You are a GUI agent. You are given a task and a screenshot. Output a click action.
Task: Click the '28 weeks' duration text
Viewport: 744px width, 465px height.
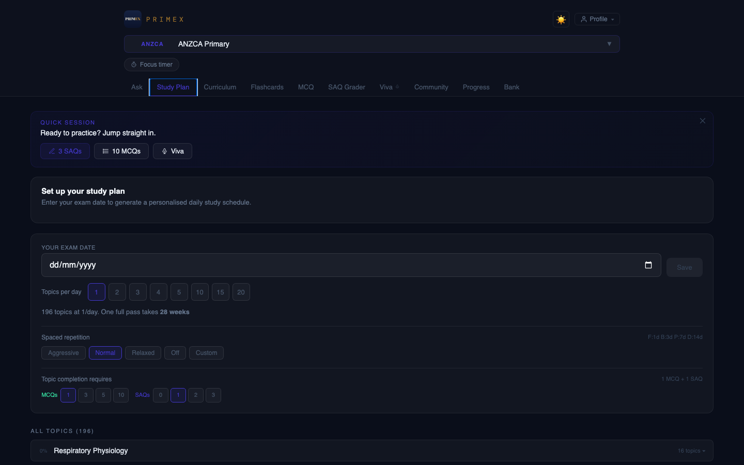click(x=175, y=312)
